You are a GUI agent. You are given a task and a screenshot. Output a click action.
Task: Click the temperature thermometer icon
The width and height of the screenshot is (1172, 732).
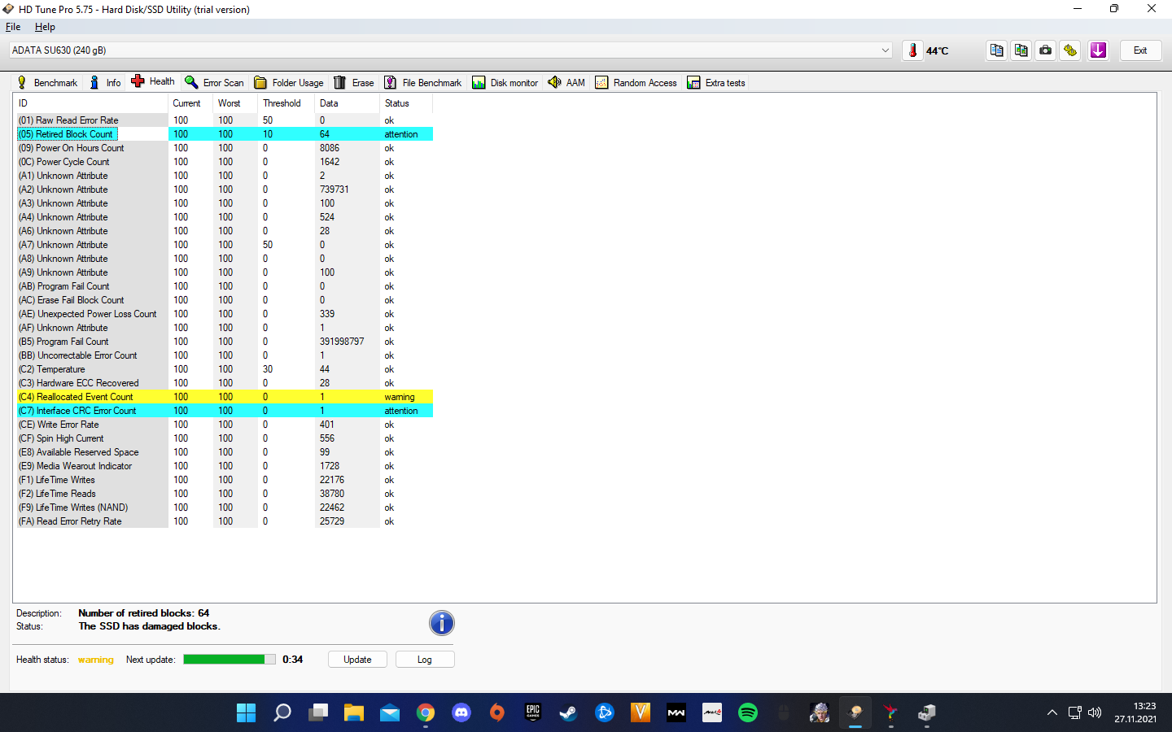tap(912, 50)
